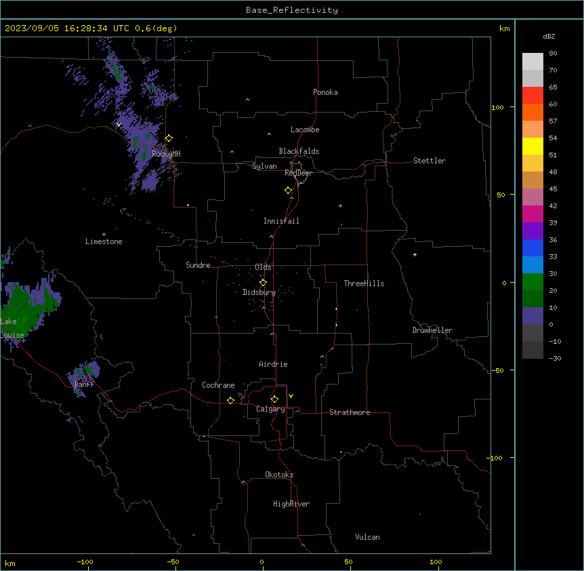Click the RockyMH label
Screen dimensions: 584x571
tap(166, 153)
